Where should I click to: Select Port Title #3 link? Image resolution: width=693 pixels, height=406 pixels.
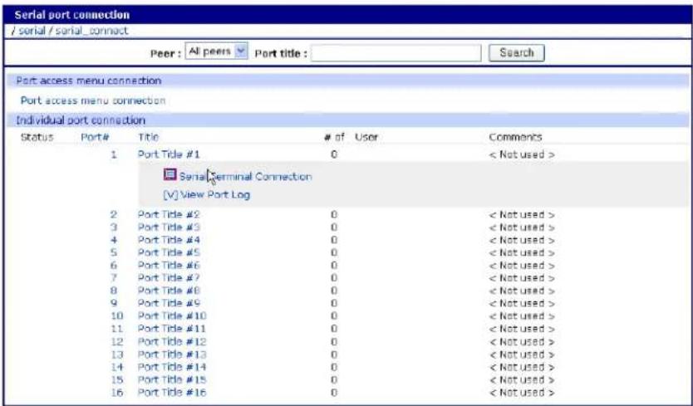169,227
